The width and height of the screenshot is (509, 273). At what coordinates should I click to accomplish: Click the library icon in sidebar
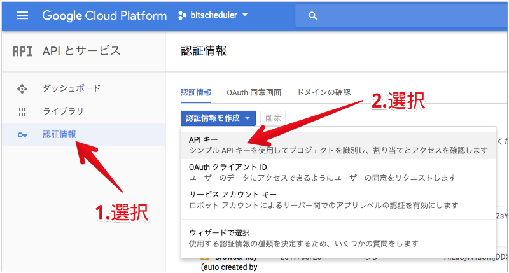[x=22, y=112]
